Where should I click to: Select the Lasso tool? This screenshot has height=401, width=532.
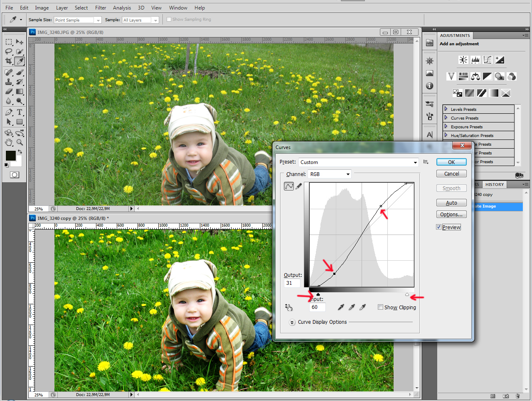pos(9,51)
